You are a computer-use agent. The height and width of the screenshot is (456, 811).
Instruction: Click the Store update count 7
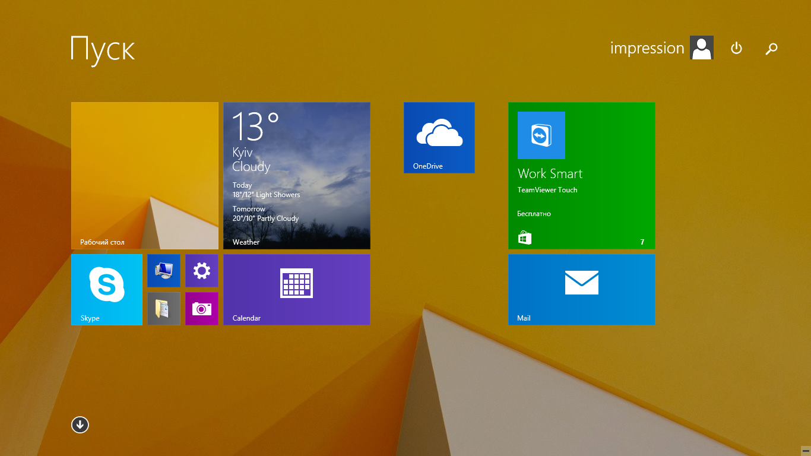642,242
